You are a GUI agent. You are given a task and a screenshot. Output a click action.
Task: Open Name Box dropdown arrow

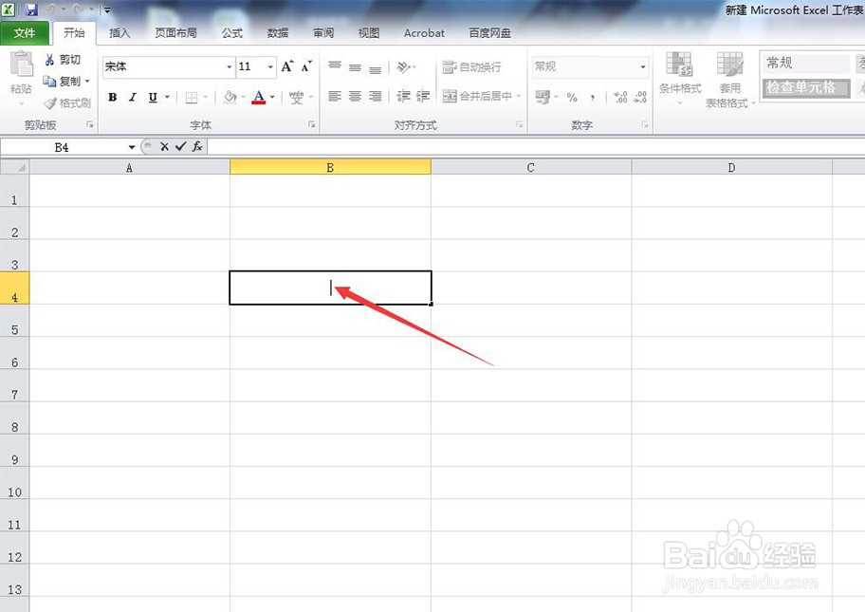pos(132,147)
